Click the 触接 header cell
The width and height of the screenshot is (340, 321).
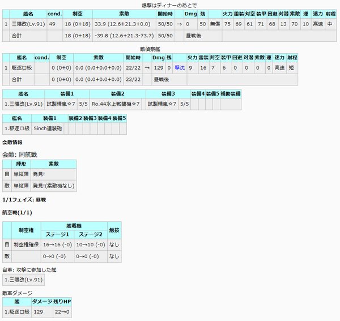pos(114,230)
